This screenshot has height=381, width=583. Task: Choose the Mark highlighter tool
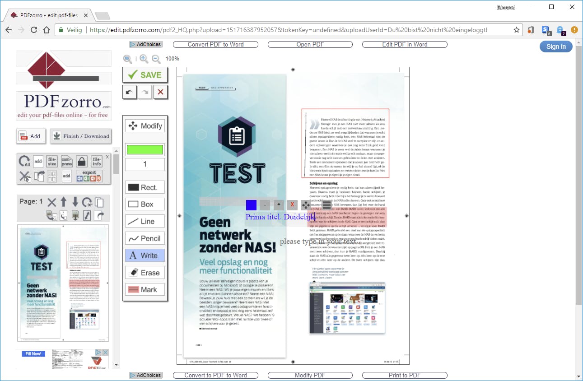145,290
